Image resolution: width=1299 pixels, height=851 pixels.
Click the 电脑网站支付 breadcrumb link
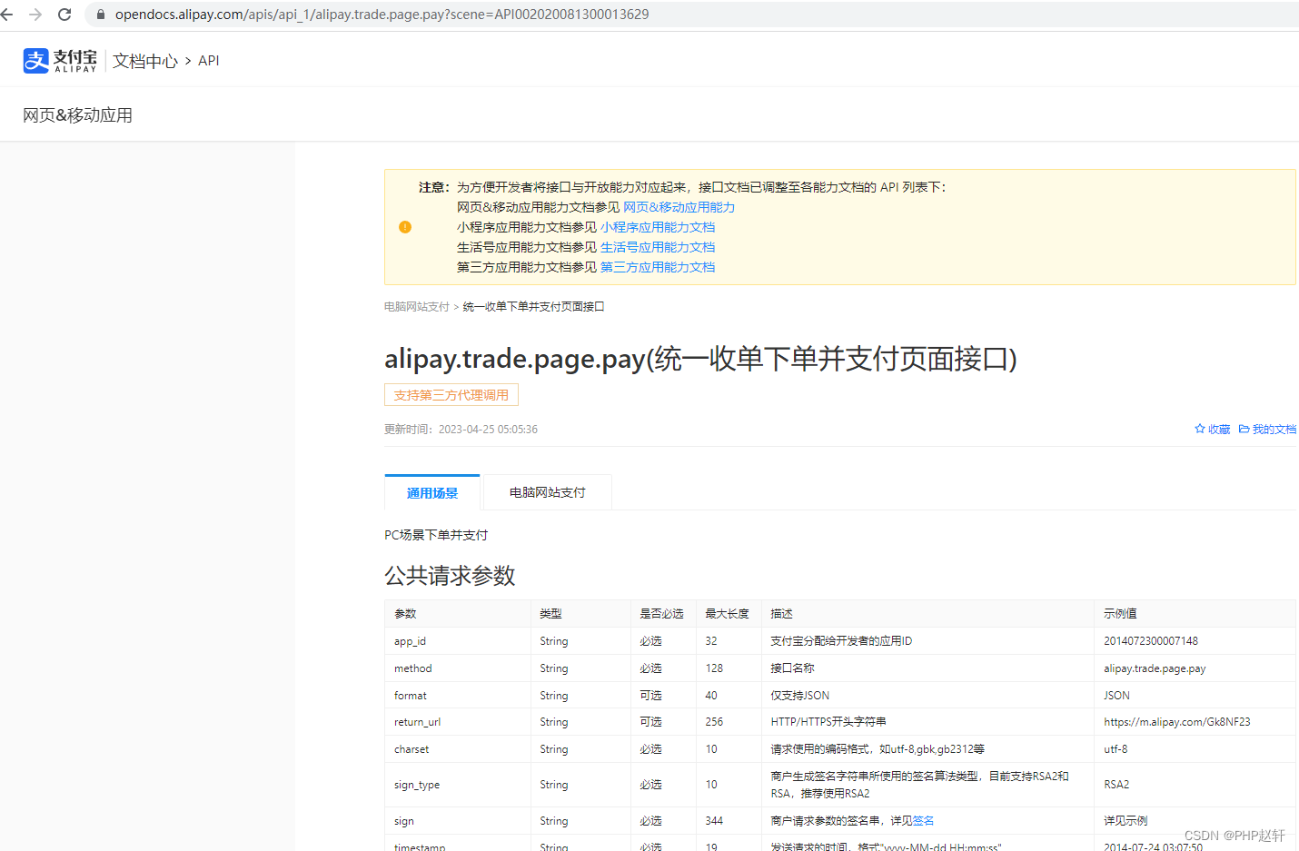(x=416, y=306)
